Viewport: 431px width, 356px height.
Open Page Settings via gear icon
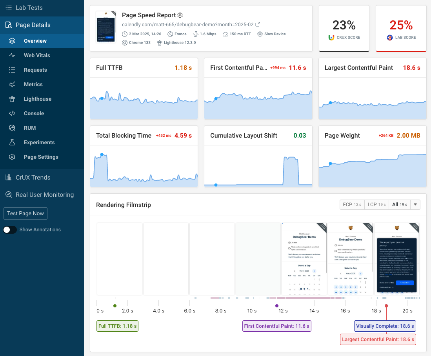[x=12, y=157]
